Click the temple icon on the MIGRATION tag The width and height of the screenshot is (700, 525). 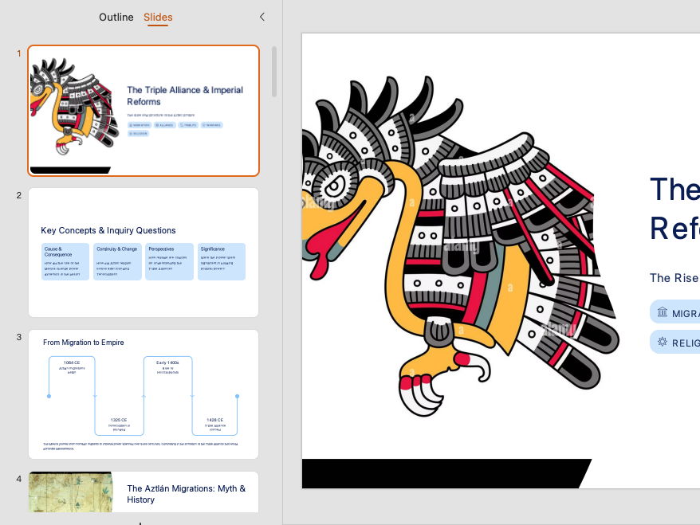(x=663, y=311)
